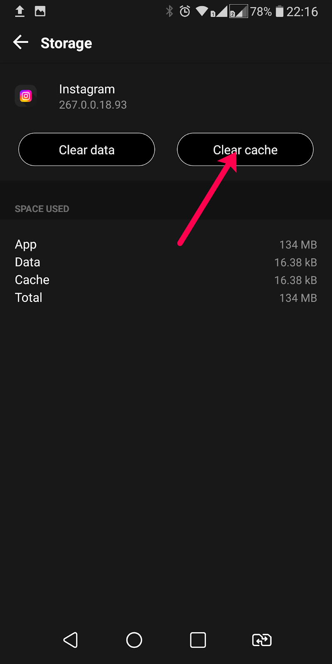Open the image notification icon
Image resolution: width=332 pixels, height=664 pixels.
[40, 11]
